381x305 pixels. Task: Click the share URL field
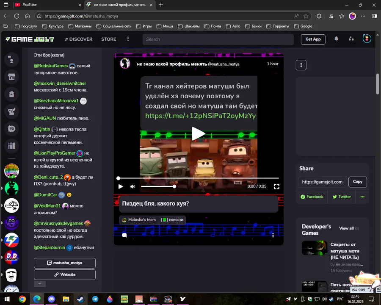tap(322, 182)
